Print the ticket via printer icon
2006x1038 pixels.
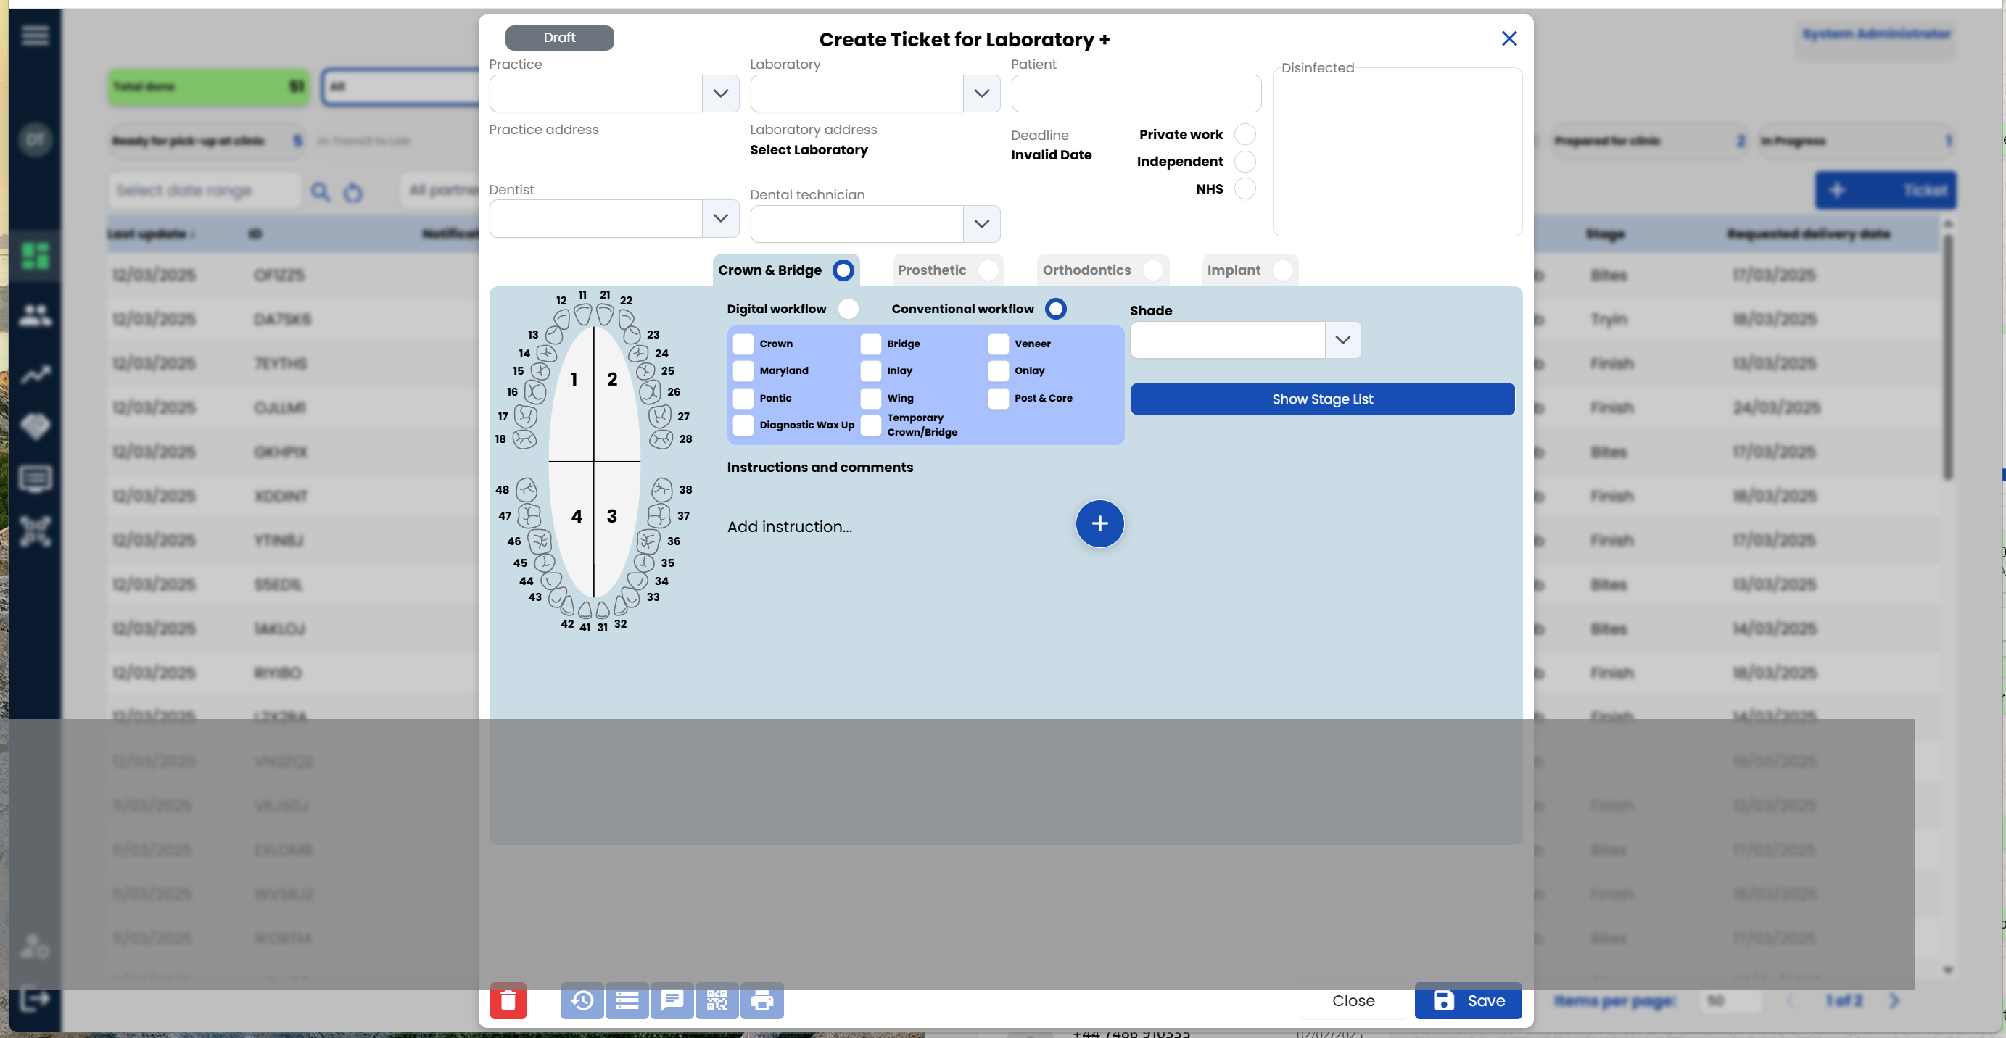[761, 1002]
